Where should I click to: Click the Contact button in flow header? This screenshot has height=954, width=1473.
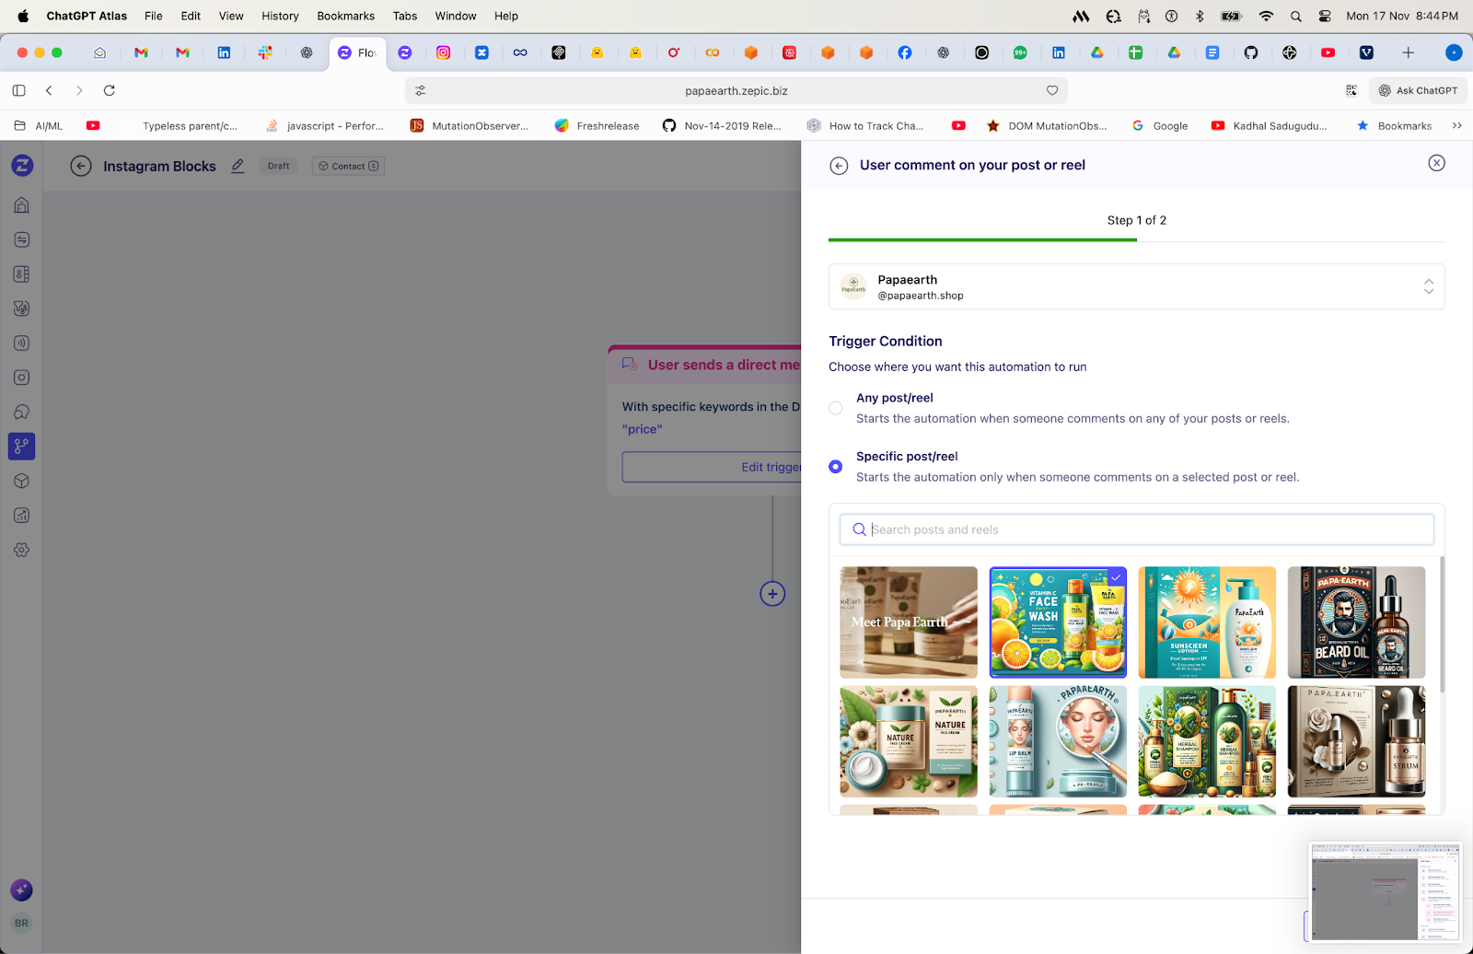(348, 166)
